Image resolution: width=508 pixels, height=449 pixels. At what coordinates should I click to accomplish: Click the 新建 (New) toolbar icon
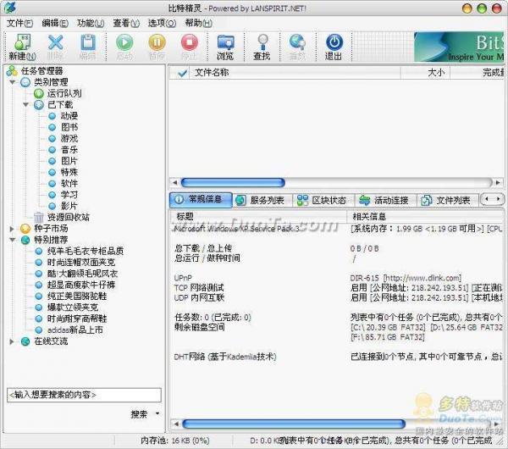22,47
